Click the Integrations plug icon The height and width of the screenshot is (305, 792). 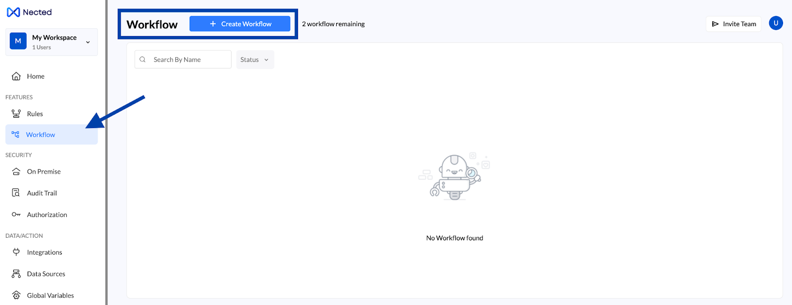pyautogui.click(x=16, y=252)
